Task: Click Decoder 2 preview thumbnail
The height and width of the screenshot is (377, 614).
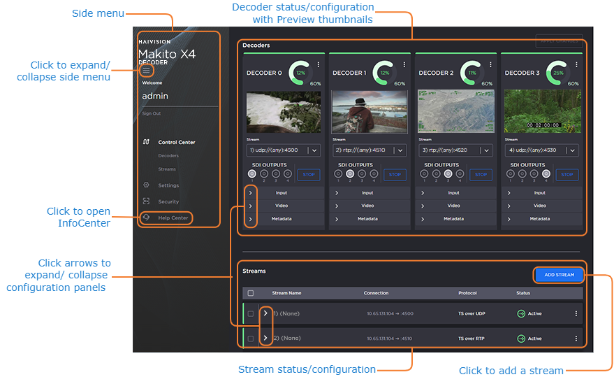Action: (455, 111)
